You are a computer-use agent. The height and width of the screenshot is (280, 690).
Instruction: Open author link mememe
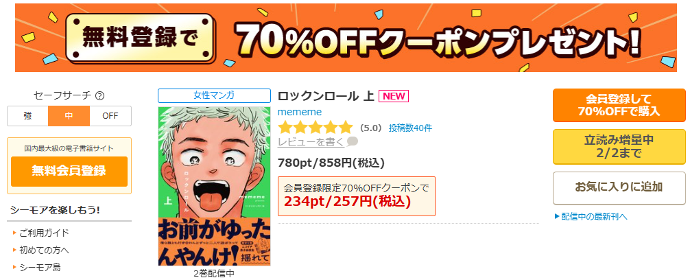click(x=300, y=112)
